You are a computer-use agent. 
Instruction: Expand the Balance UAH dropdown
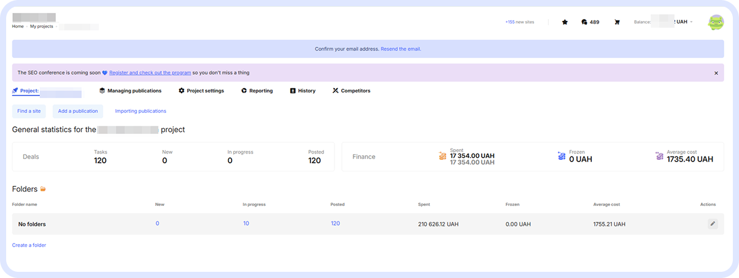691,22
